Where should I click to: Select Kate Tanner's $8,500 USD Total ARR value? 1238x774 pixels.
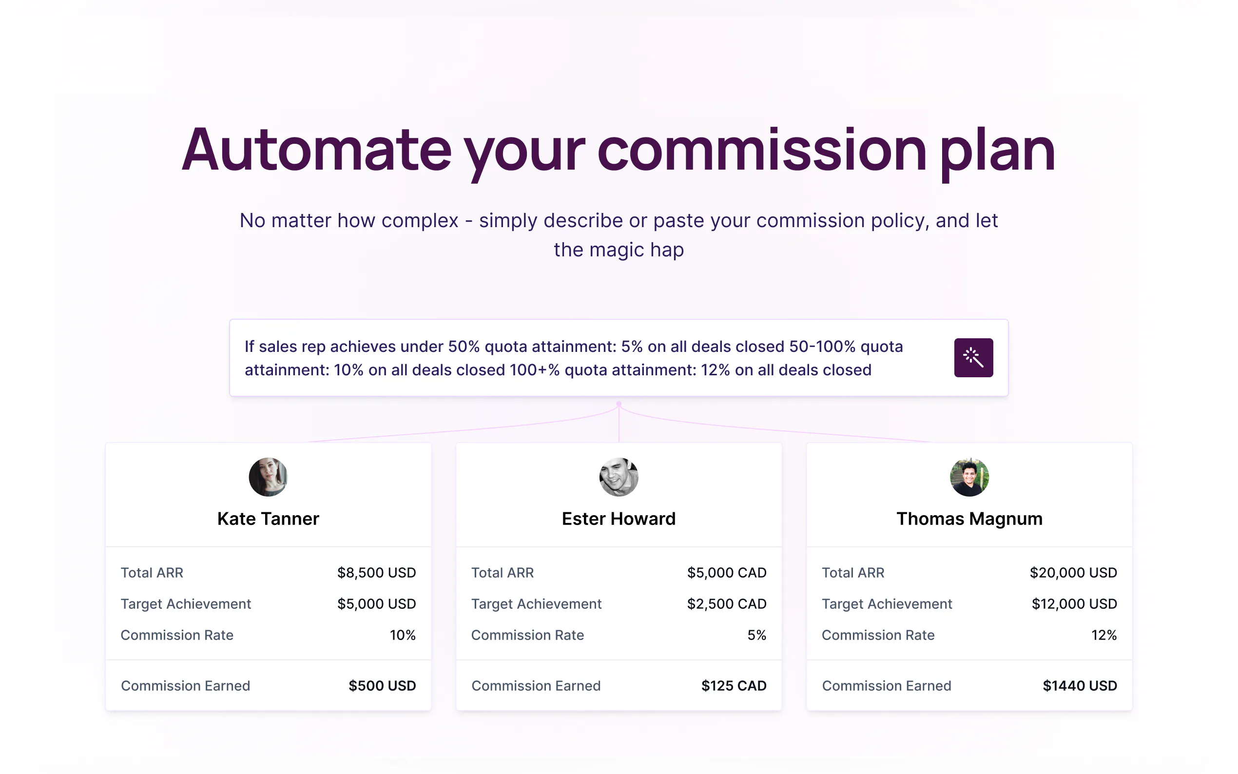376,572
